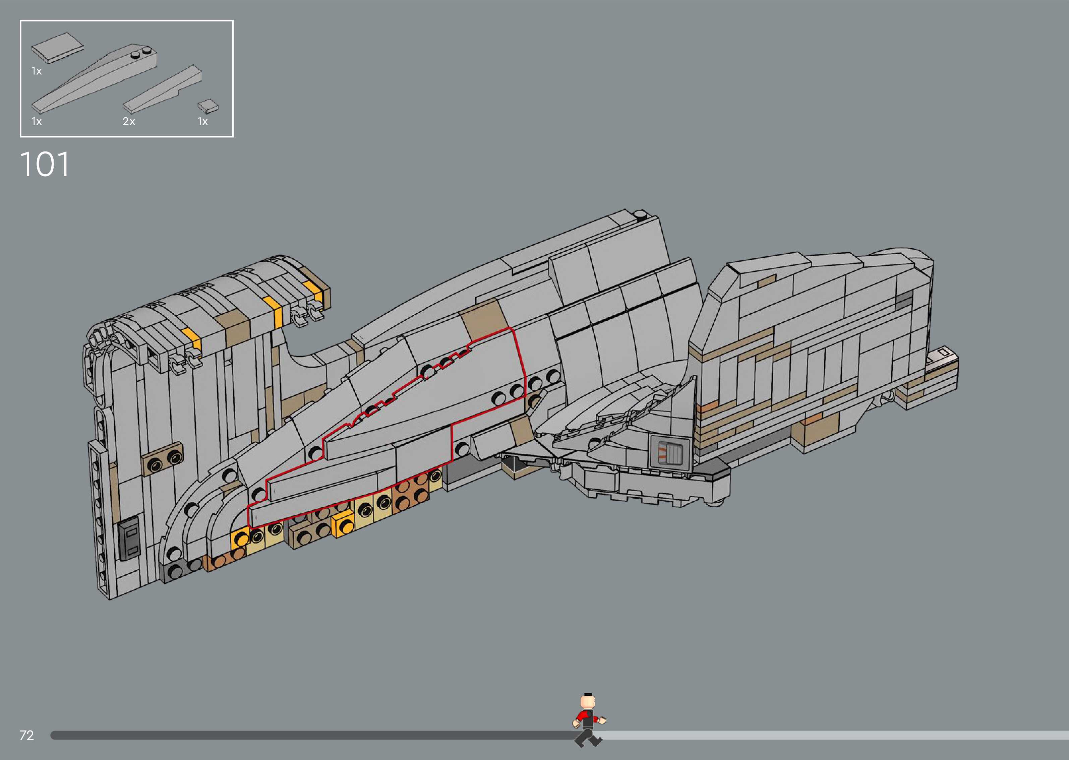Click the black switch brick on left wall

click(129, 538)
